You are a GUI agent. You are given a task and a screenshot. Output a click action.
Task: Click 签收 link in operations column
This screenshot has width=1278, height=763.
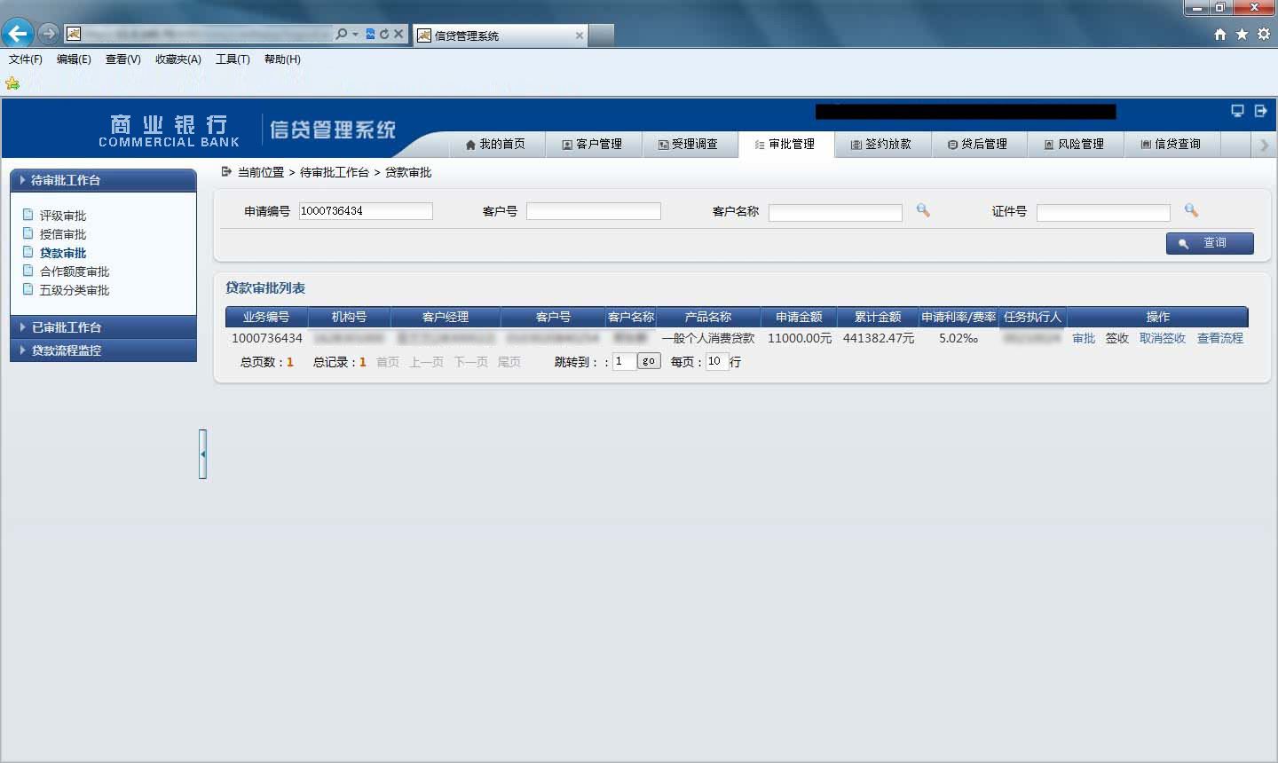tap(1116, 338)
